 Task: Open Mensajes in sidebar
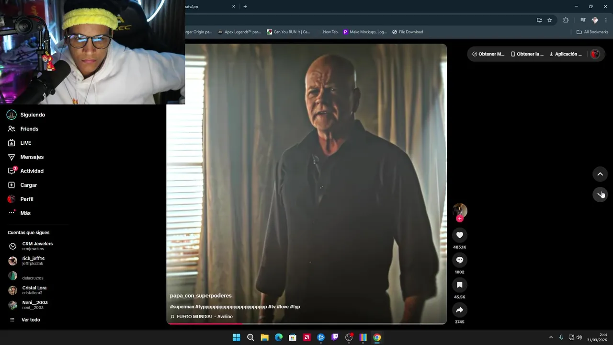pyautogui.click(x=25, y=157)
